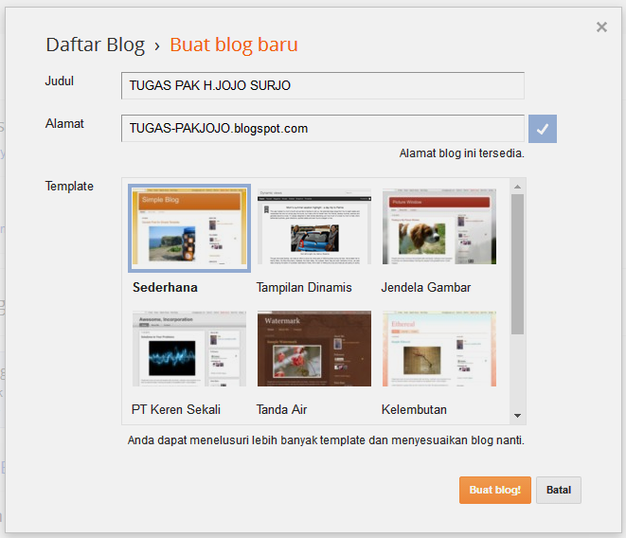The width and height of the screenshot is (626, 538).
Task: Click the Alamat field label
Action: 64,124
